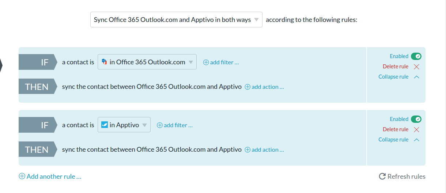The image size is (446, 193).
Task: Click the Apptivo logo icon in dropdown
Action: tap(104, 125)
